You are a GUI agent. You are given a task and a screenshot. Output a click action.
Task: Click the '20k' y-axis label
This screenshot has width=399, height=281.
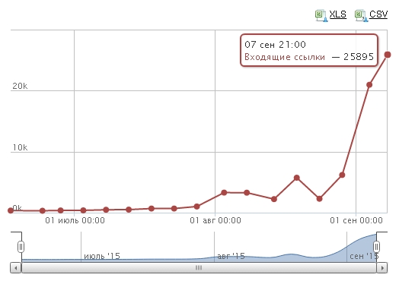tap(20, 86)
